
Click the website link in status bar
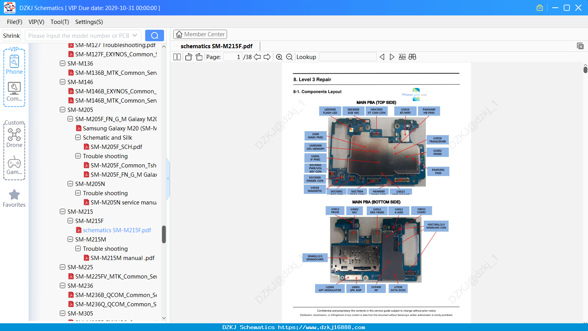pyautogui.click(x=322, y=327)
